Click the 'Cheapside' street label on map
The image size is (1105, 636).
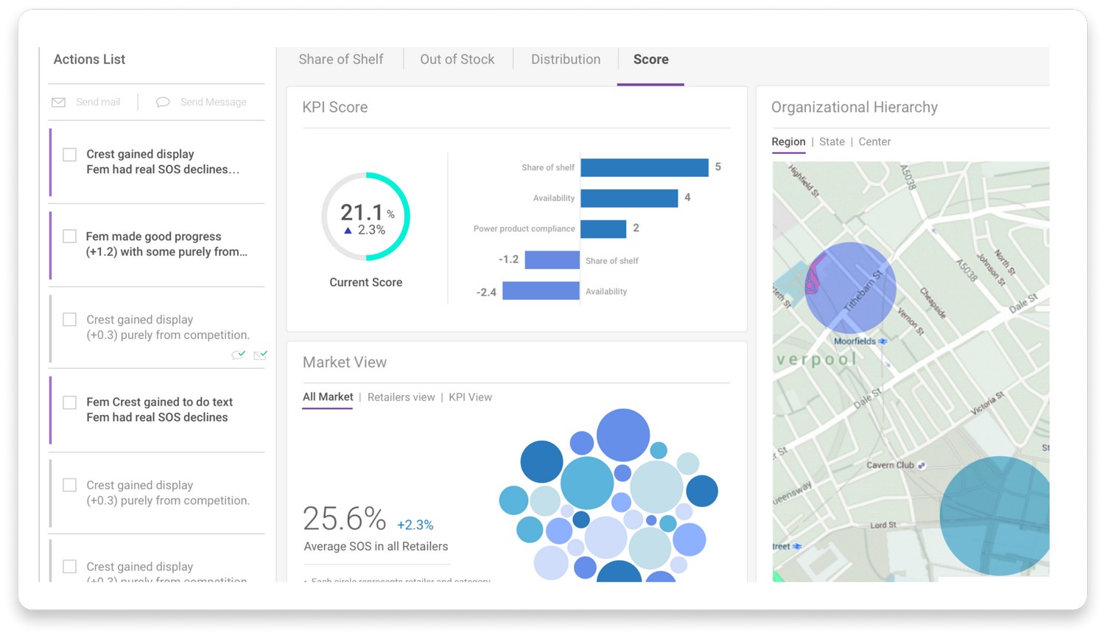933,302
